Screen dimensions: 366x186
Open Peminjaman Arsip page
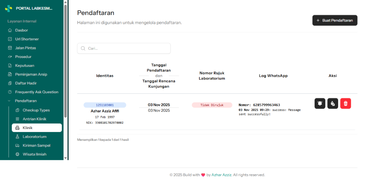coord(32,74)
